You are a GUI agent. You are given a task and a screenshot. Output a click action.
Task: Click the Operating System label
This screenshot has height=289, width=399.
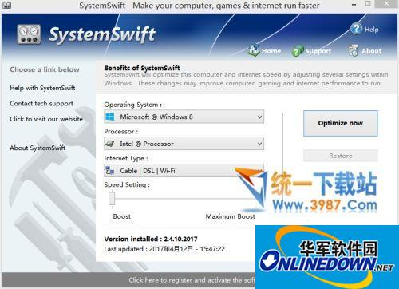(x=133, y=105)
